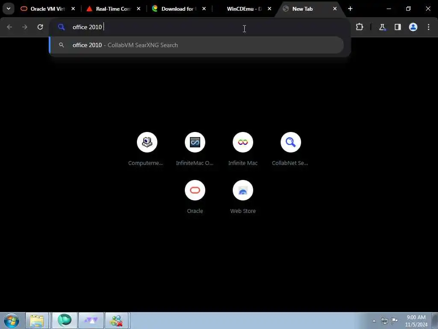
Task: Click the address bar containing office 2010
Action: (200, 27)
